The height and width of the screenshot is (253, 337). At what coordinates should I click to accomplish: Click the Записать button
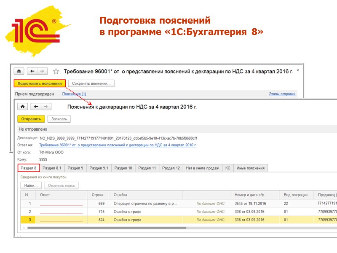(59, 119)
